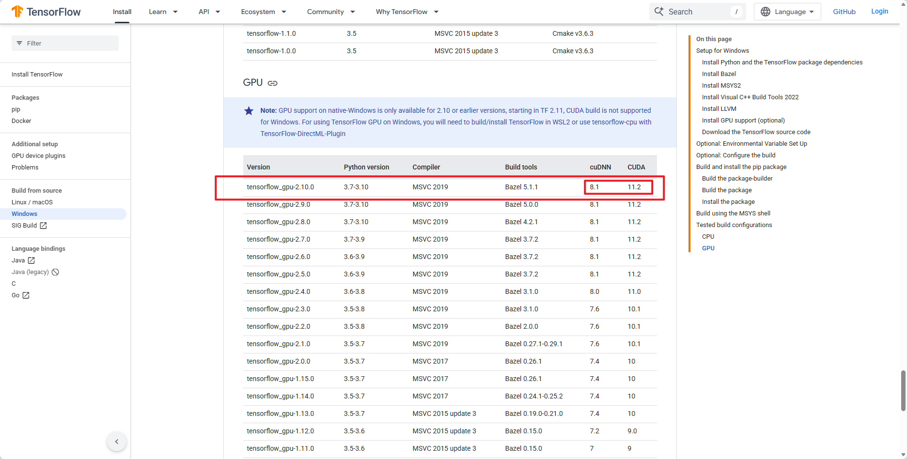Open Linux / macOS build page

pos(32,202)
